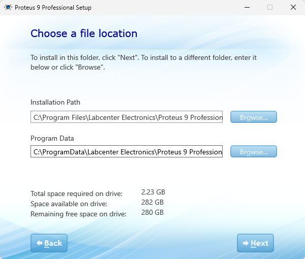Click the "Choose a file location" heading

[x=84, y=34]
